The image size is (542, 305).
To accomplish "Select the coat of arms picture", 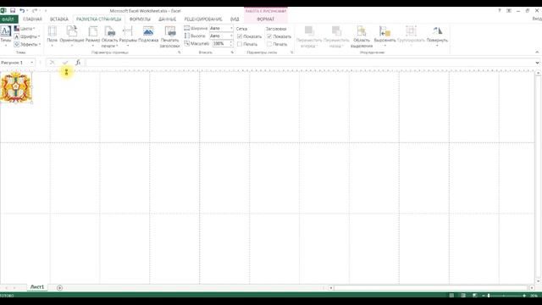I will (16, 87).
